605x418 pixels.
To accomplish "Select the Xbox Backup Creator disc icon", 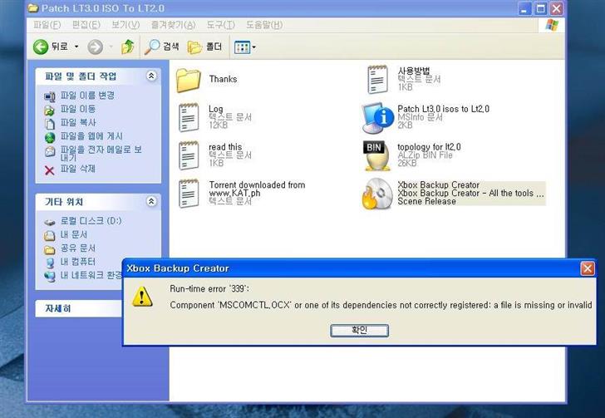I will click(377, 194).
